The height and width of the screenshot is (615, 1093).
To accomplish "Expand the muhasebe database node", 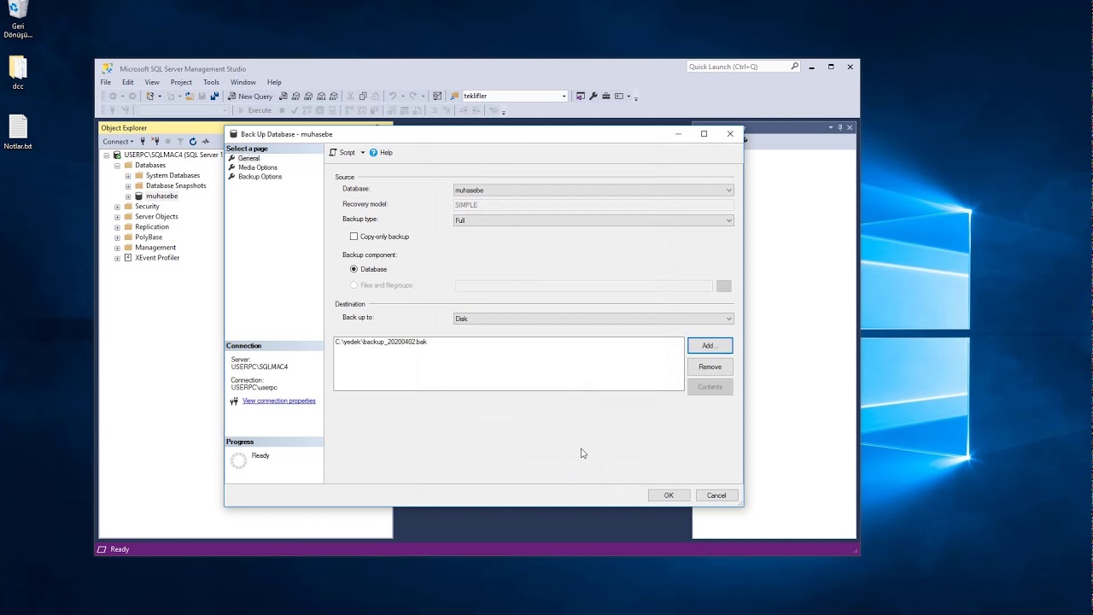I will click(128, 196).
